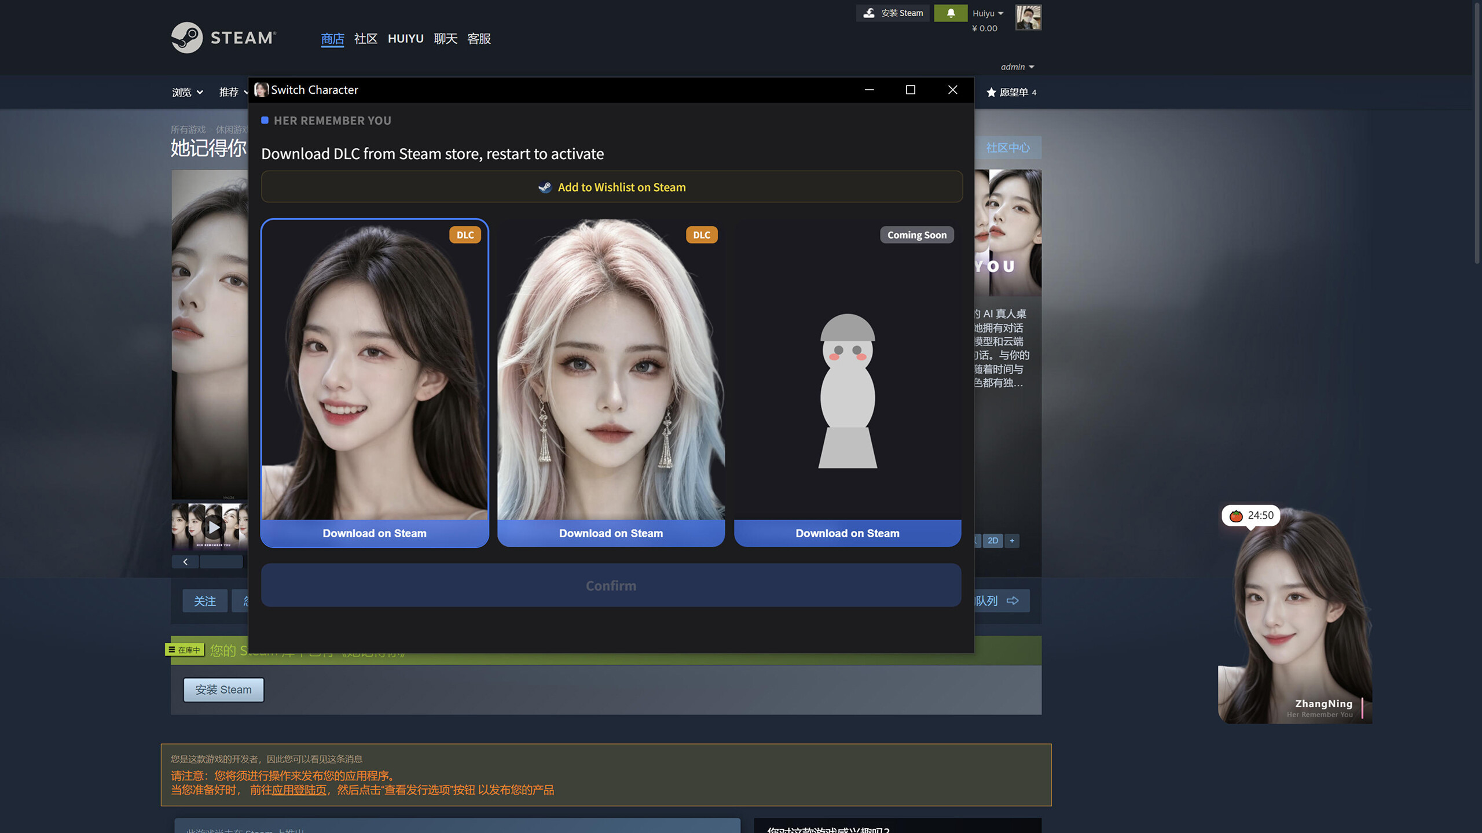Click the Switch Character window title icon

pos(261,90)
